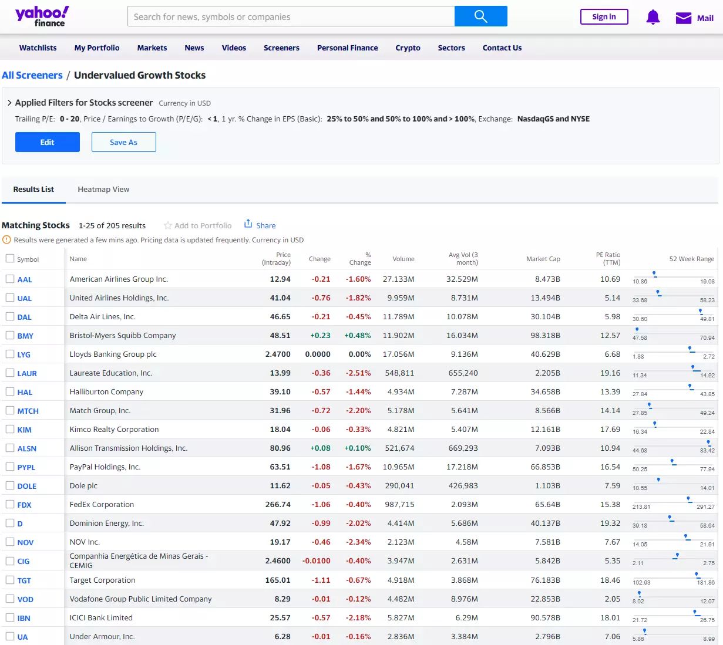
Task: Click BMY's +0.48% change value
Action: [358, 335]
